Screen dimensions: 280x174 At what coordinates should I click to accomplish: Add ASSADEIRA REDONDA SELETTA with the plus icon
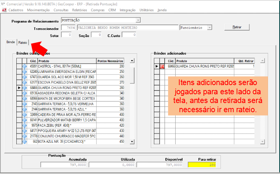coord(25,93)
